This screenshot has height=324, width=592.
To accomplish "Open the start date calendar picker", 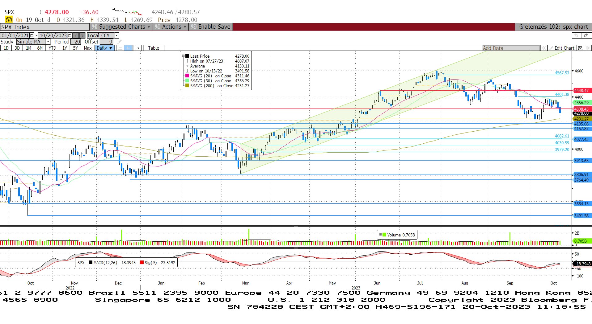I will pyautogui.click(x=32, y=35).
